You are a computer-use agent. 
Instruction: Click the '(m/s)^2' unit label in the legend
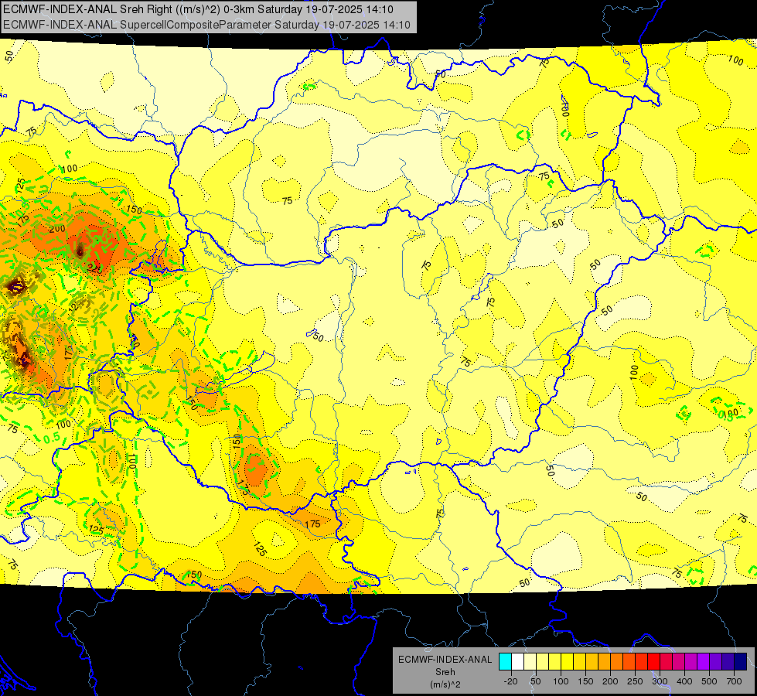pos(445,684)
